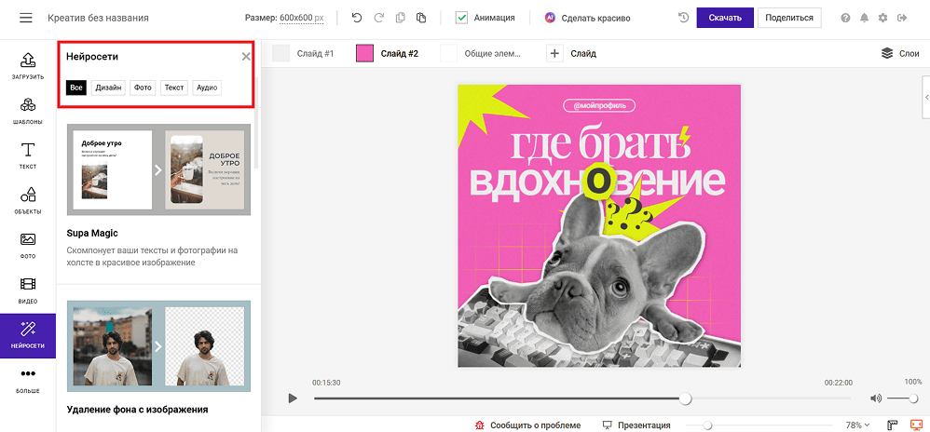Open the 78% zoom dropdown

857,425
